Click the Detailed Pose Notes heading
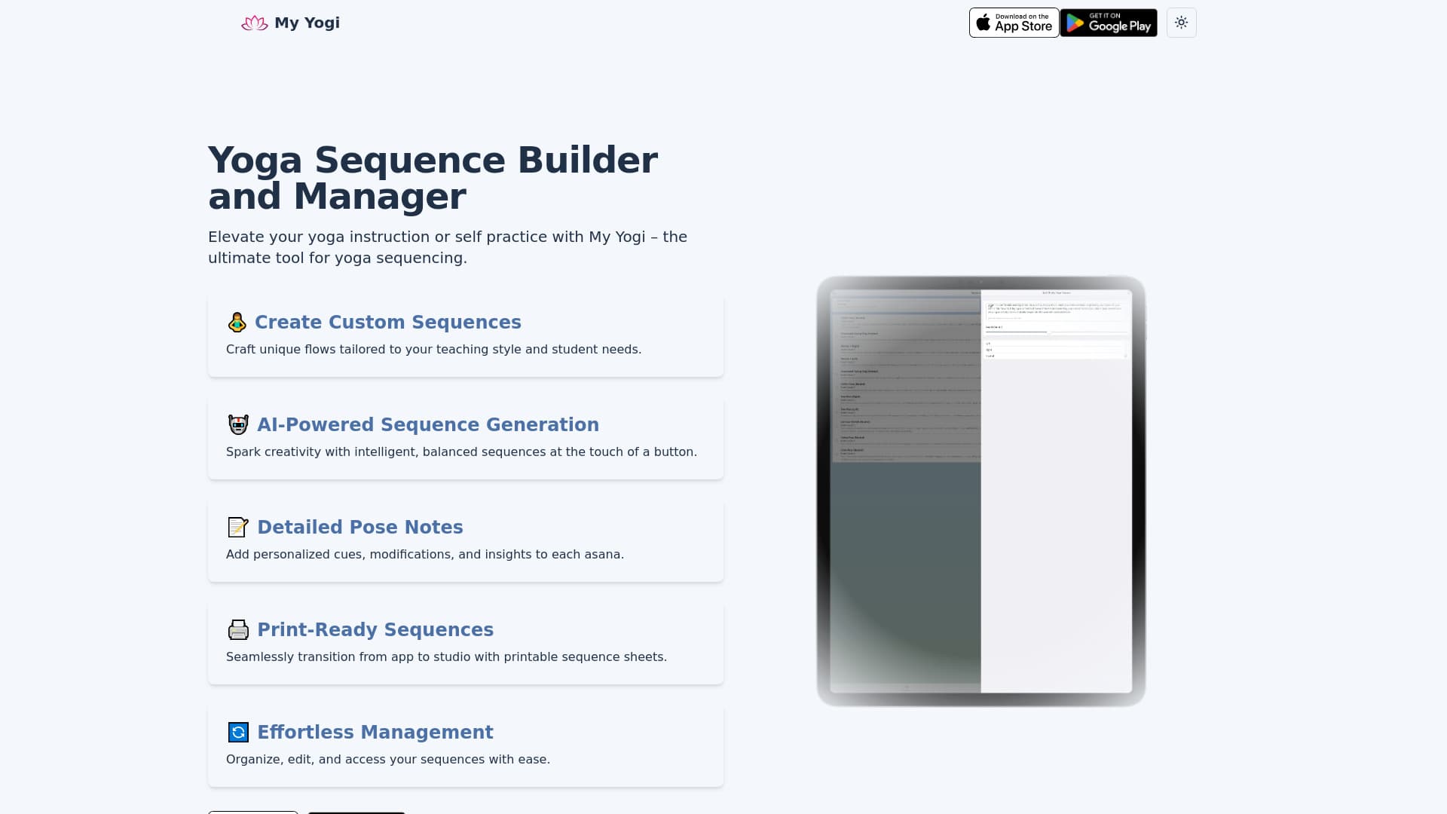Image resolution: width=1447 pixels, height=814 pixels. coord(359,528)
